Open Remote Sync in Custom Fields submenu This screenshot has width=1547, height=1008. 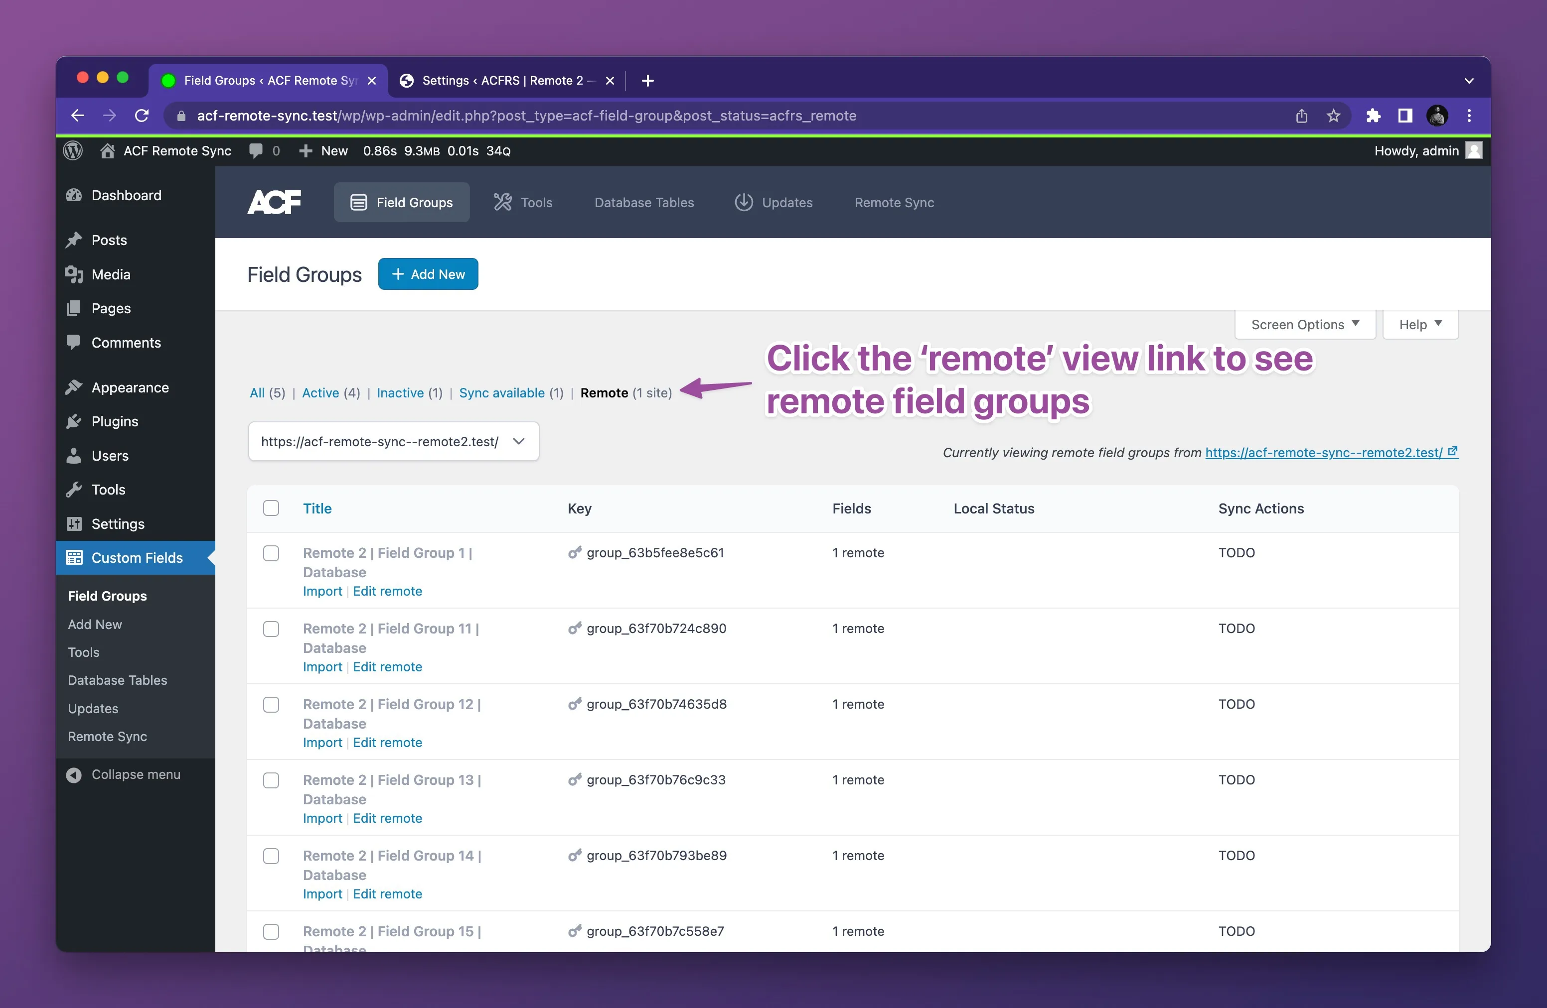pyautogui.click(x=107, y=737)
